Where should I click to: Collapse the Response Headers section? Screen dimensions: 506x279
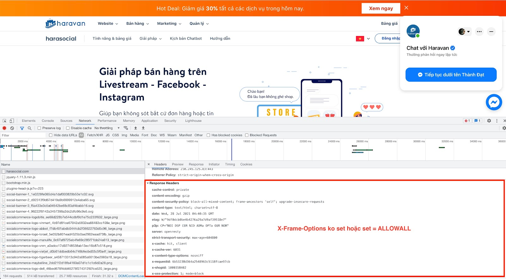(x=148, y=183)
